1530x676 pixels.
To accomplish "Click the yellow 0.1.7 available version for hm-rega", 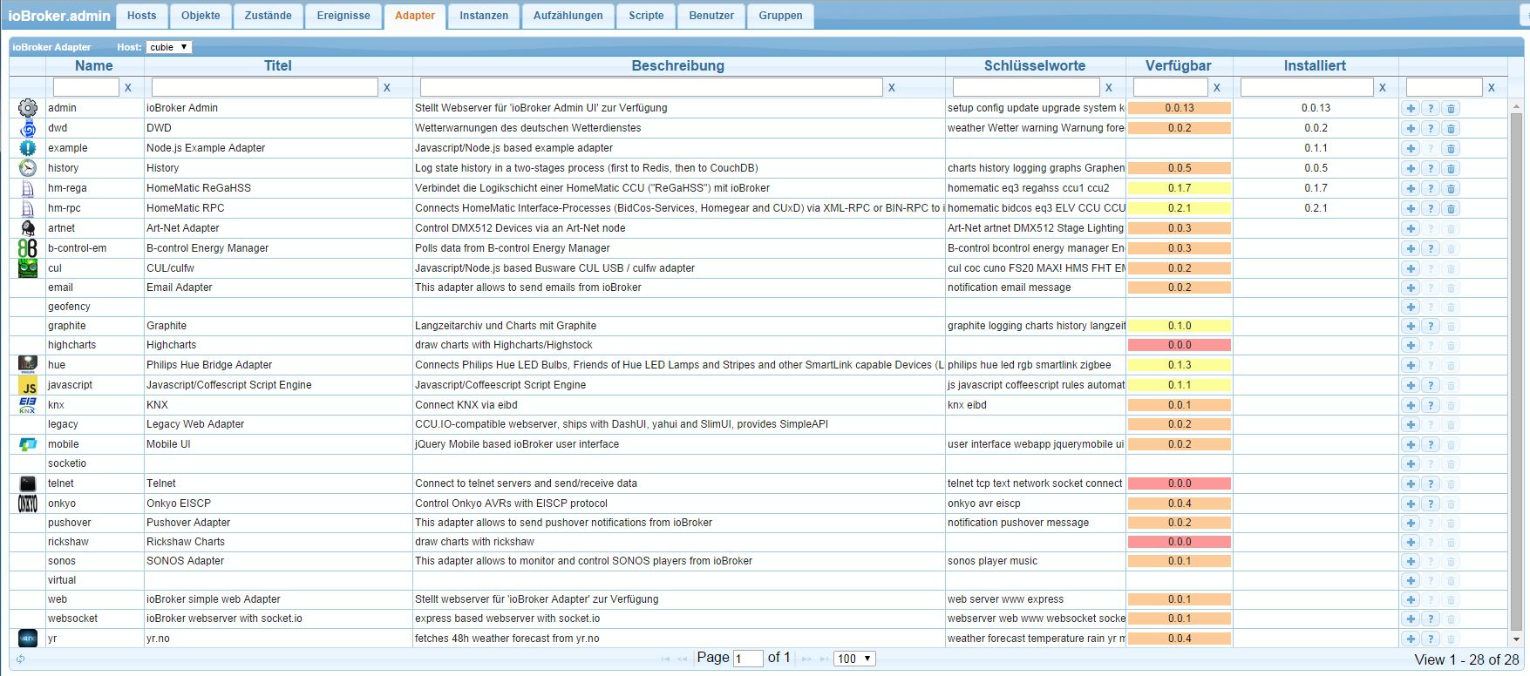I will [x=1179, y=188].
